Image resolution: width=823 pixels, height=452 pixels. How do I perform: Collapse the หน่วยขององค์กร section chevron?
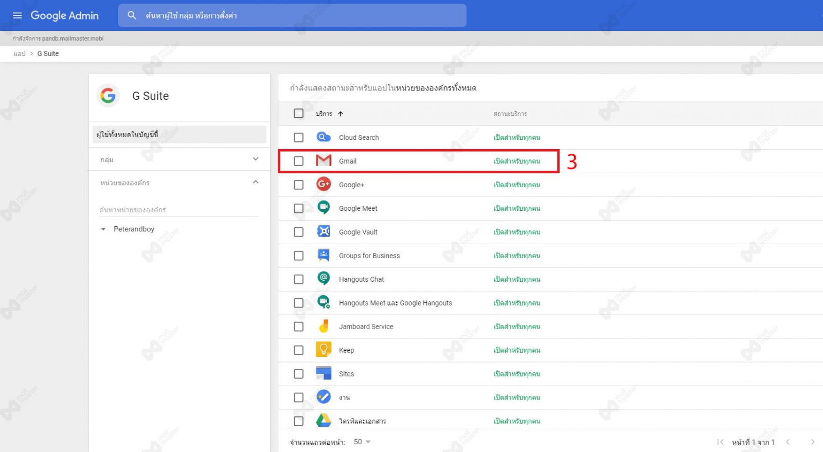[x=256, y=182]
